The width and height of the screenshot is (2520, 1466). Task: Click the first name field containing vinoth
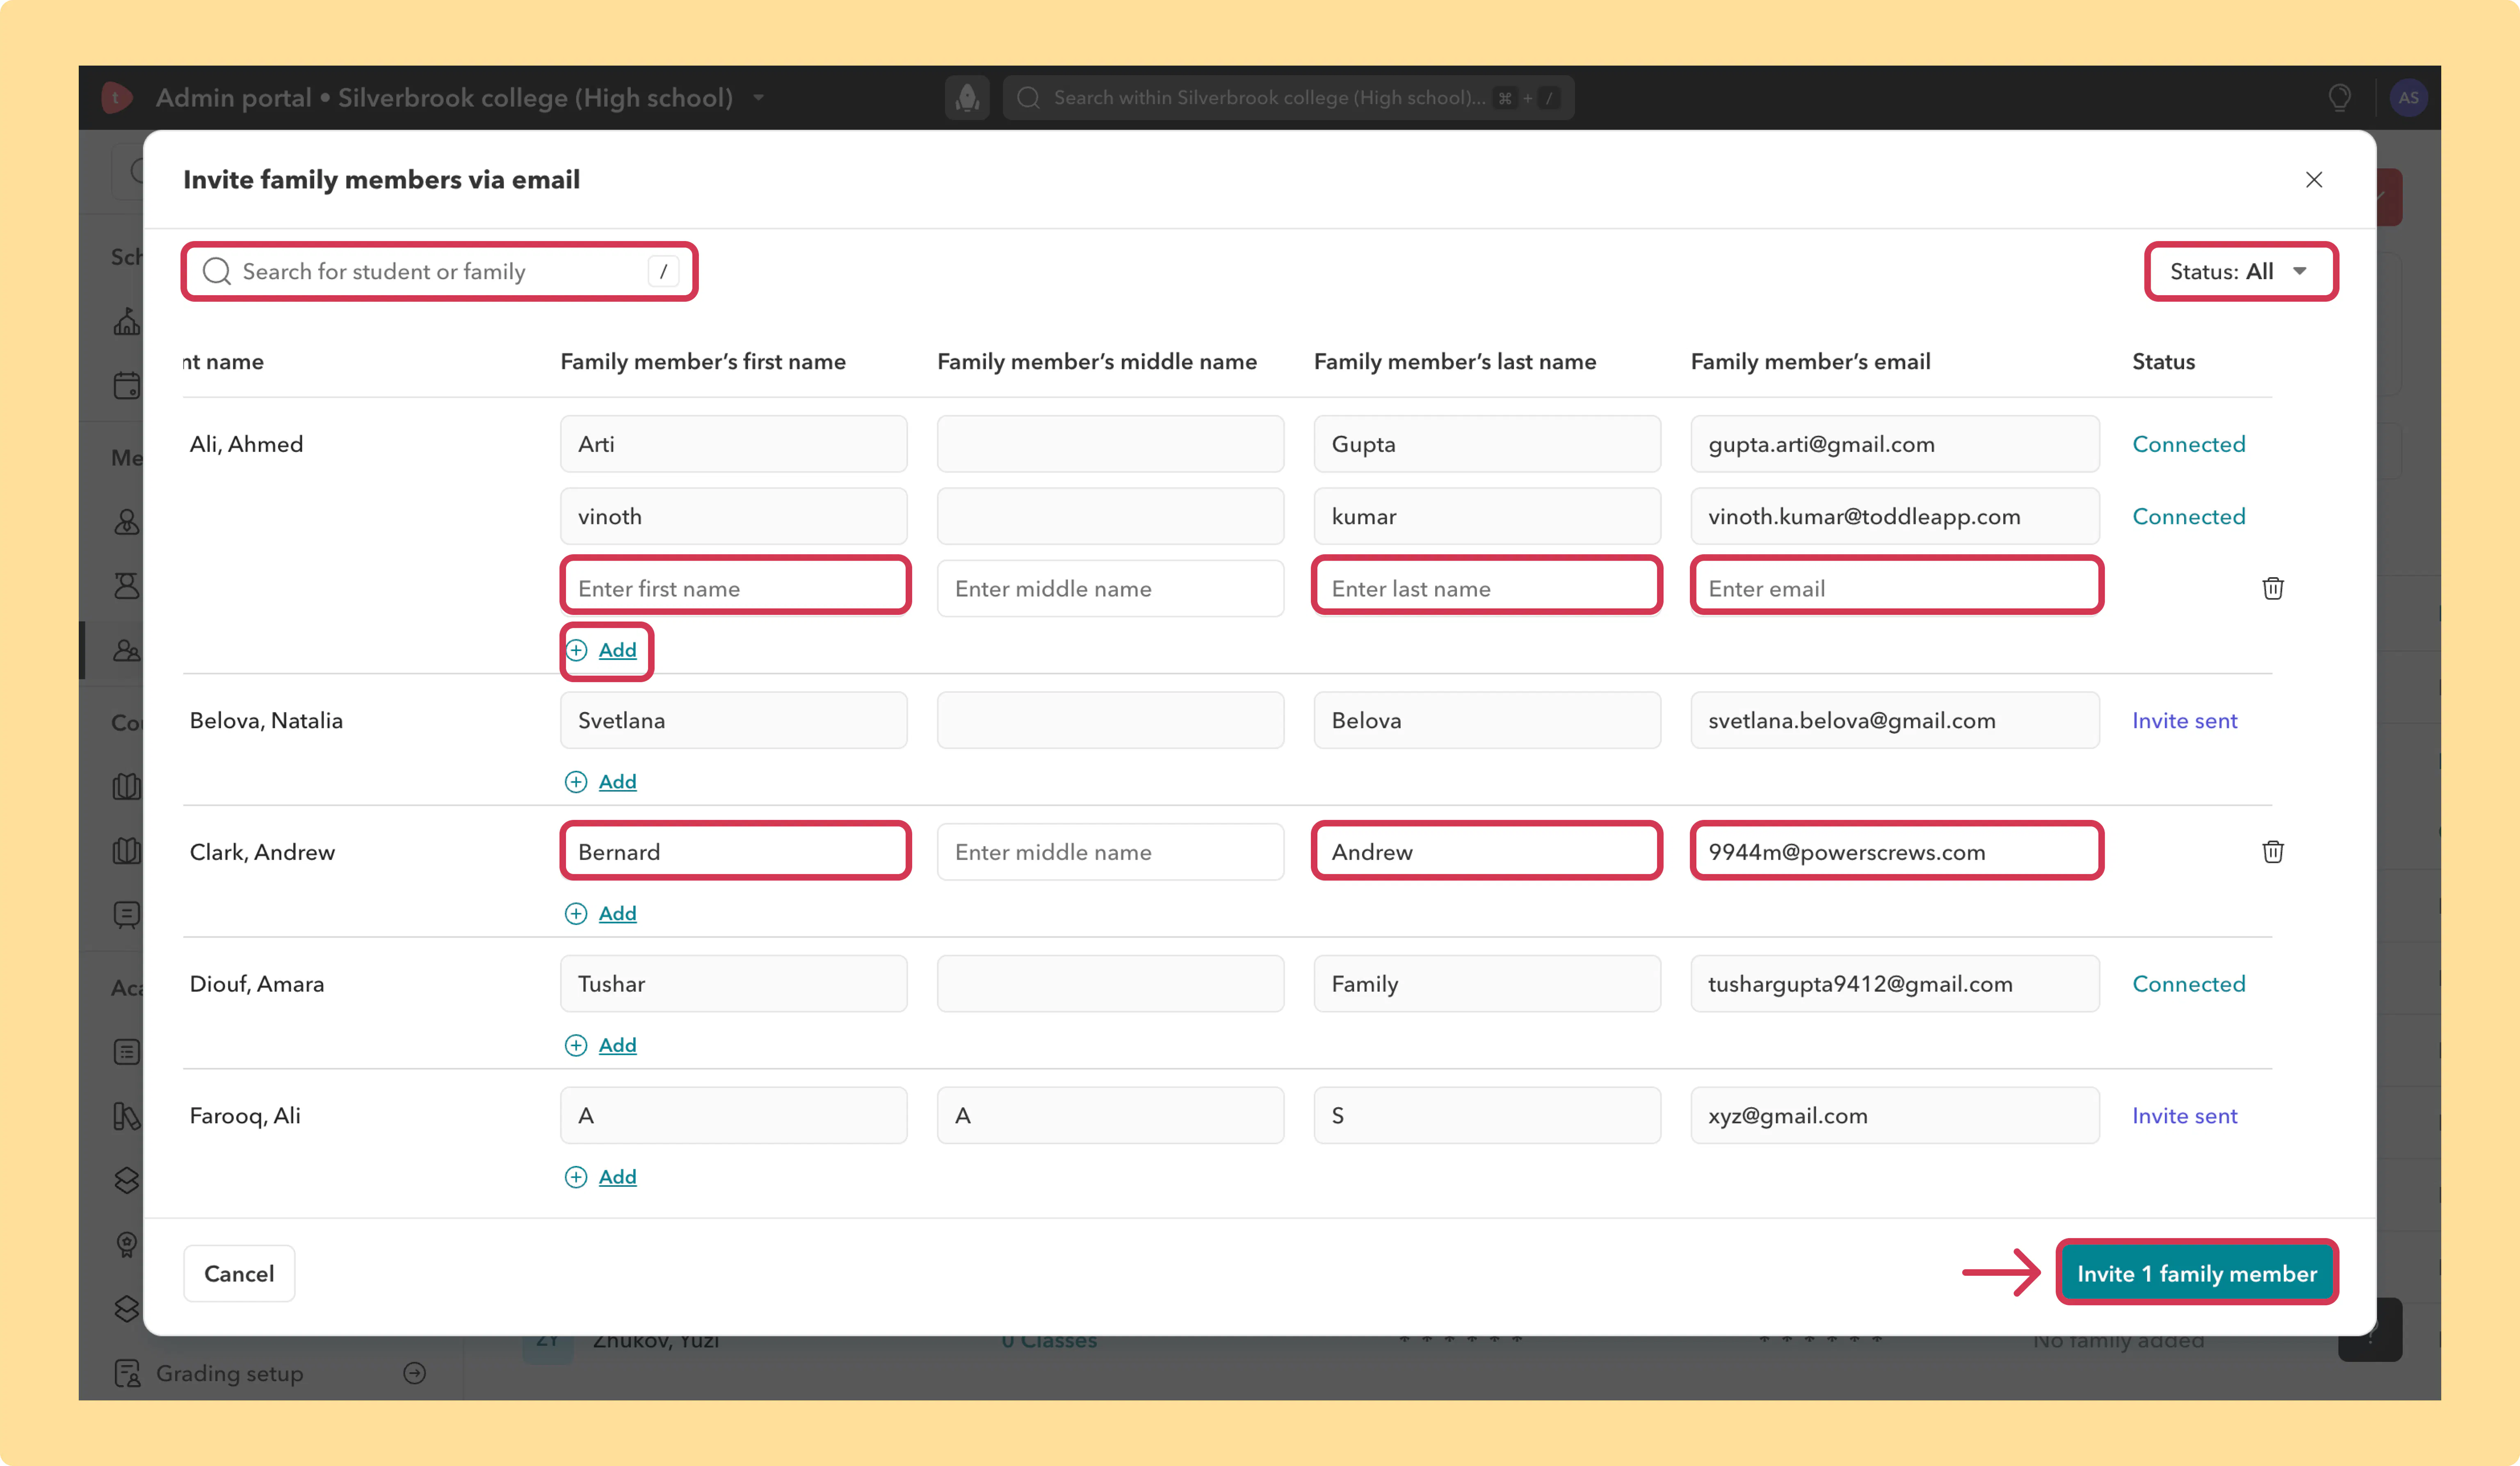click(734, 517)
